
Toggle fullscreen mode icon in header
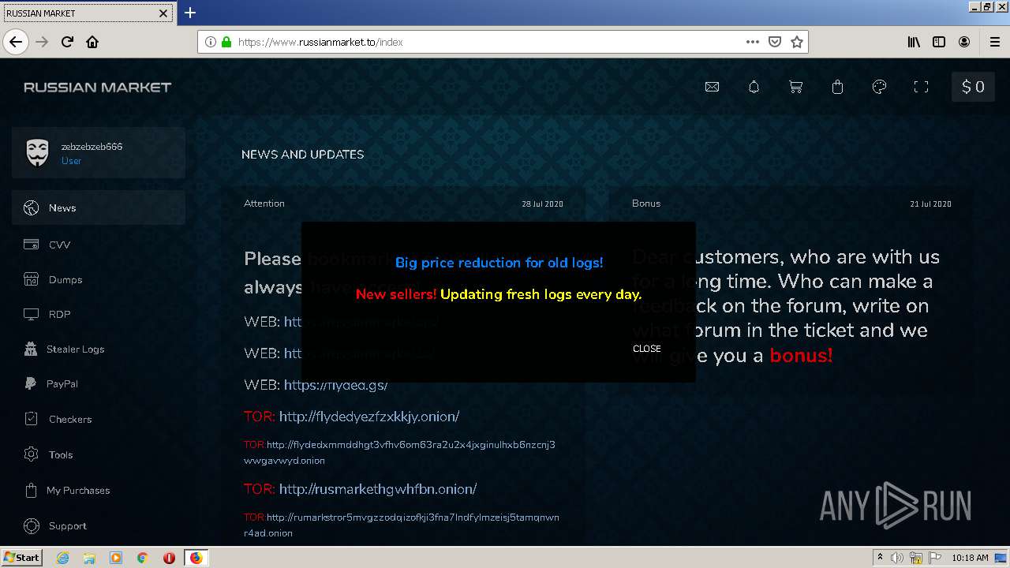[x=921, y=87]
